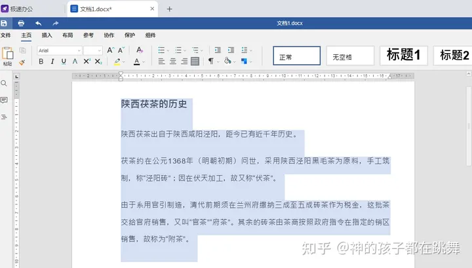
Task: Open a new tab with plus button
Action: pyautogui.click(x=169, y=9)
